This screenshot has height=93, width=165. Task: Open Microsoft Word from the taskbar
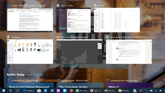point(52,90)
